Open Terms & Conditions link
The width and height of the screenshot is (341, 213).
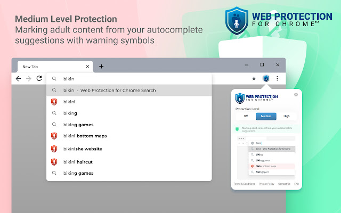click(x=243, y=184)
